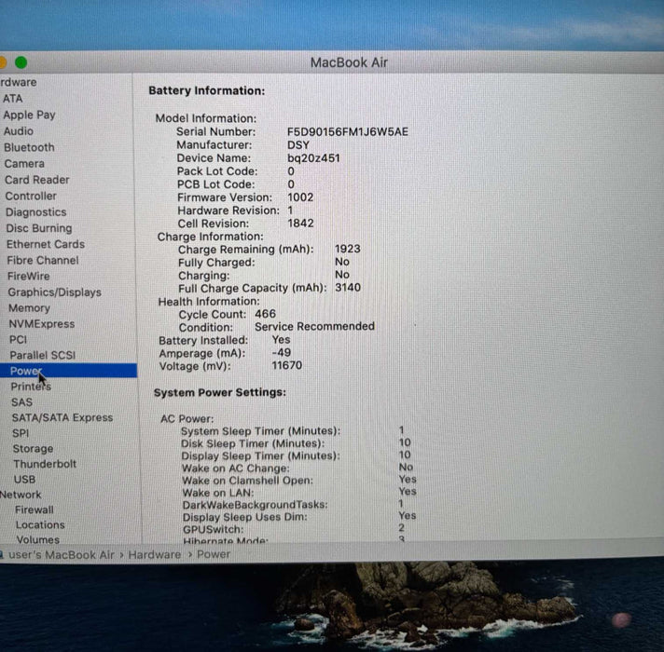Collapse the Network sidebar category
Image resolution: width=664 pixels, height=652 pixels.
pyautogui.click(x=21, y=495)
